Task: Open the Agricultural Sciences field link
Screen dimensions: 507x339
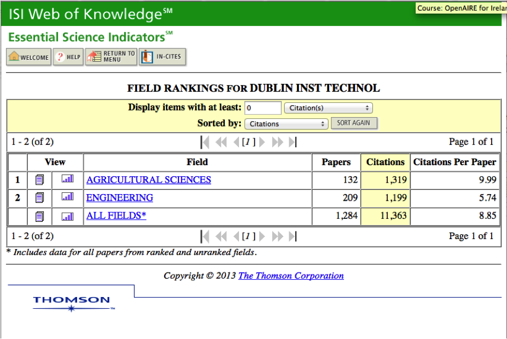Action: pyautogui.click(x=148, y=180)
